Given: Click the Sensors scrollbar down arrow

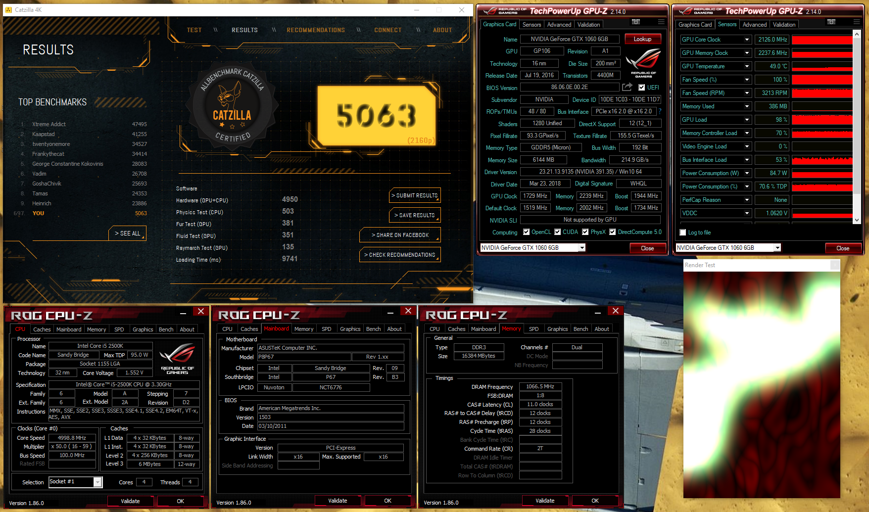Looking at the screenshot, I should coord(857,220).
